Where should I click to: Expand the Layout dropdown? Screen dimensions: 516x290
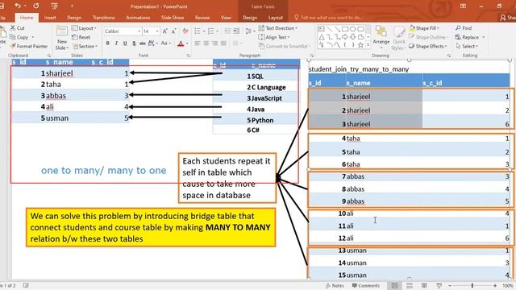coord(84,28)
